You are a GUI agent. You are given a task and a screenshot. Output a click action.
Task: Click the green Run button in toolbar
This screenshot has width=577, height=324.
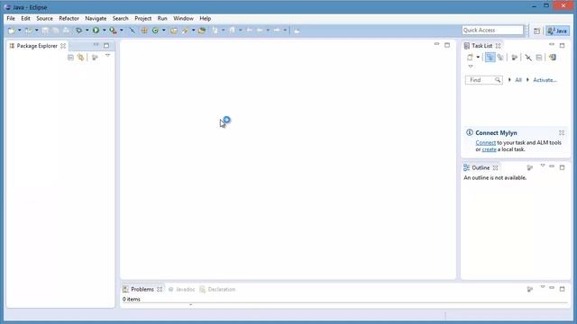point(96,31)
